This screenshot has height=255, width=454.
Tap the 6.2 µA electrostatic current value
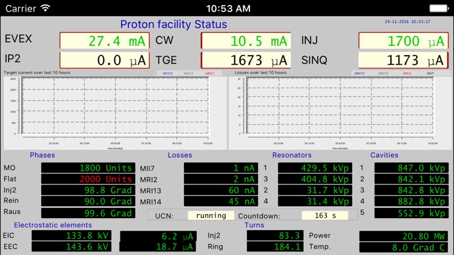(159, 236)
